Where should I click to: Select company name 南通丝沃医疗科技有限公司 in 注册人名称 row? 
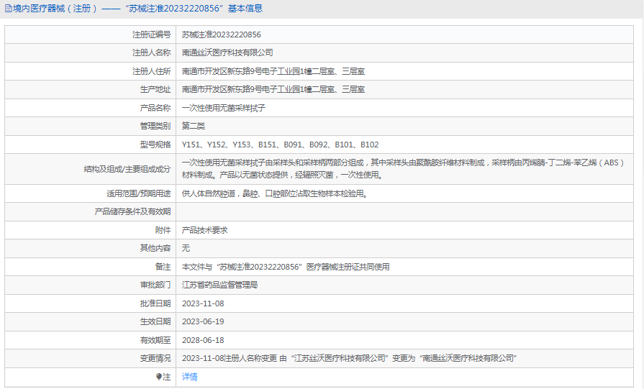tap(227, 53)
